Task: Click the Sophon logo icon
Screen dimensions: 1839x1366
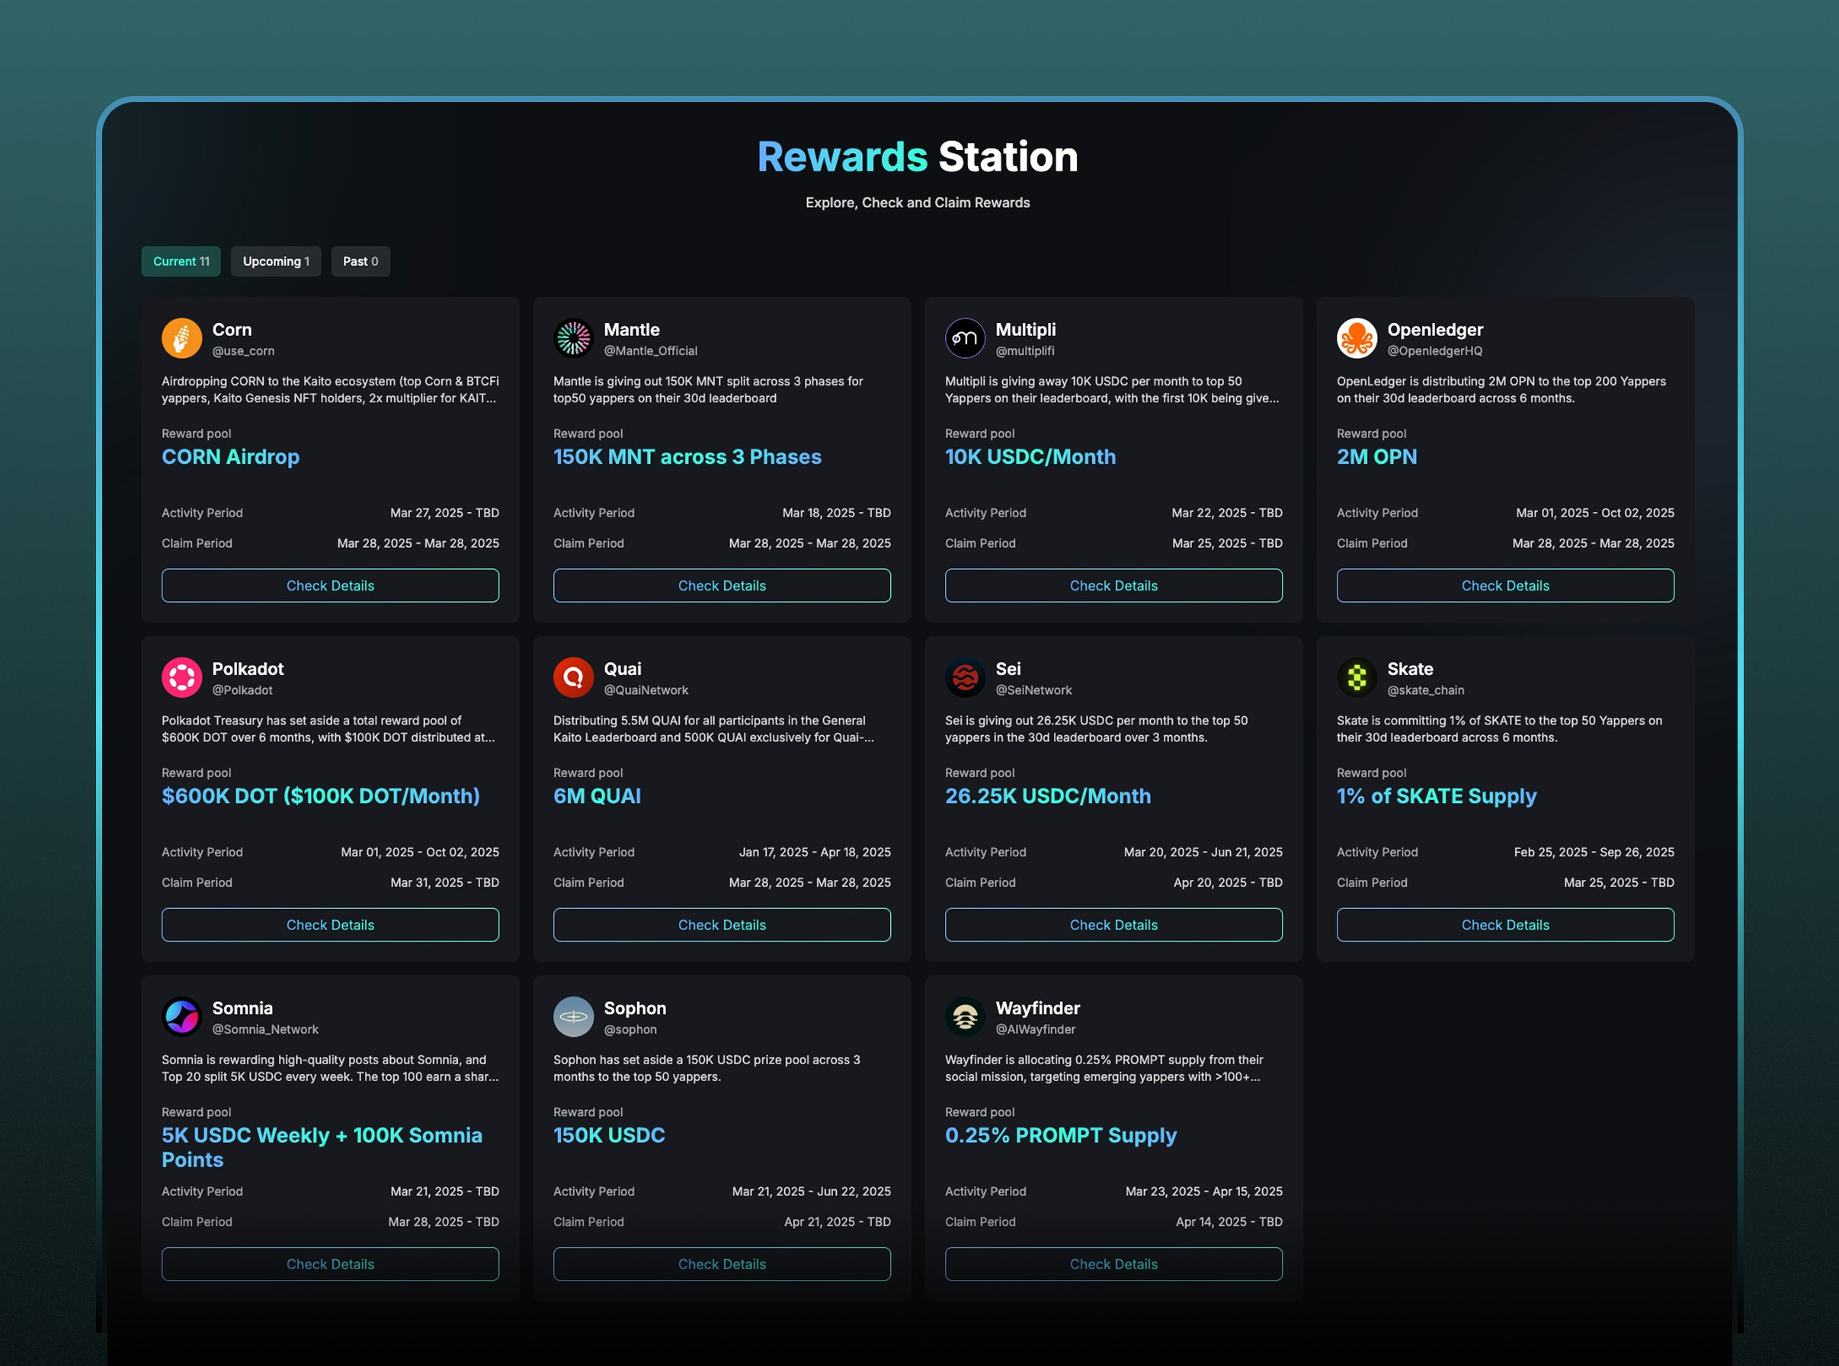Action: pyautogui.click(x=573, y=1016)
